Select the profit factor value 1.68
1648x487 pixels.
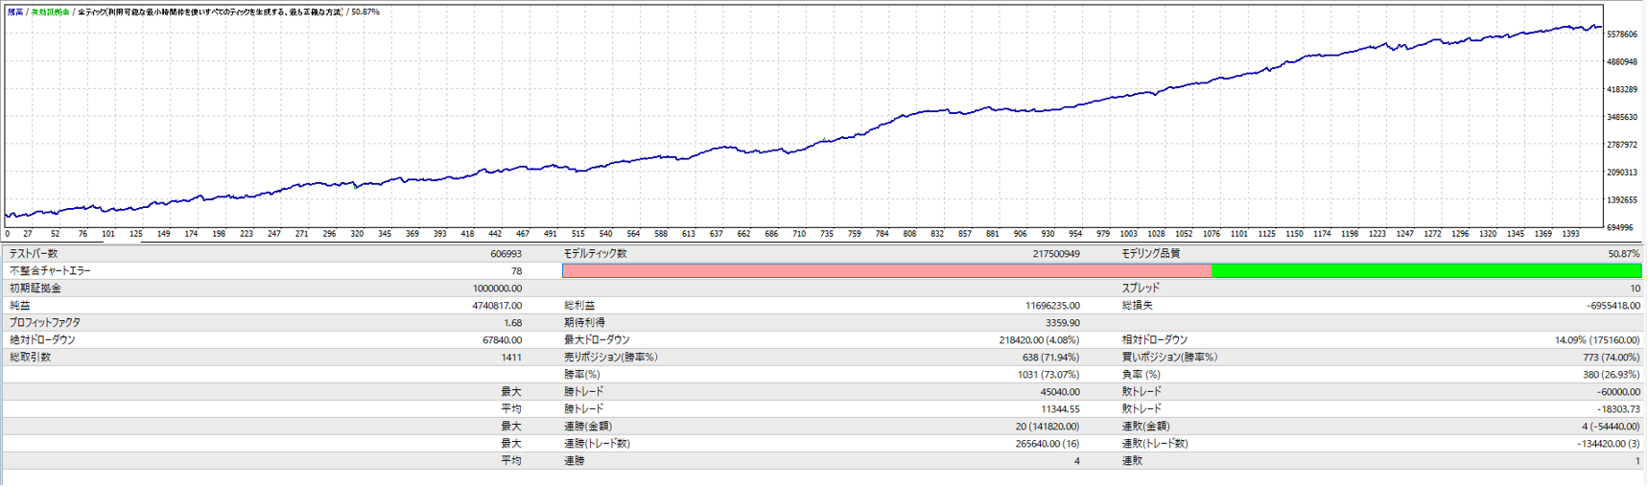click(513, 323)
